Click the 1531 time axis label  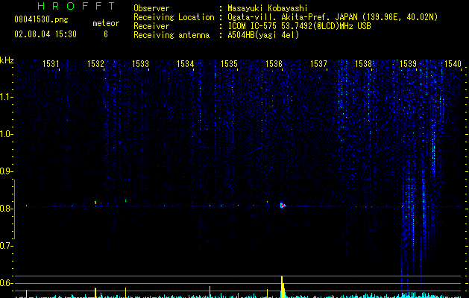pos(51,64)
